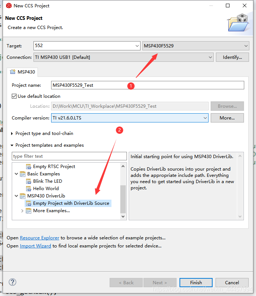
Task: Click the template list scrollbar thumb
Action: coord(123,199)
